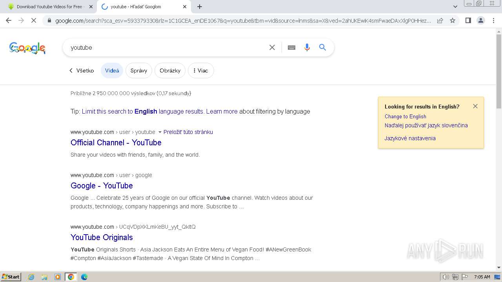Click the 7:05 AM clock
Screen dimensions: 502x282
coord(482,277)
